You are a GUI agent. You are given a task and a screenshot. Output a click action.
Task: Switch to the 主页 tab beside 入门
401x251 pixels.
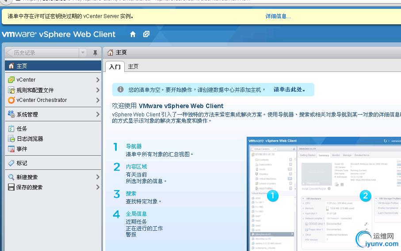[x=133, y=67]
